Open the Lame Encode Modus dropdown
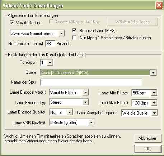Viewport: 164px width, 156px height. tap(69, 93)
